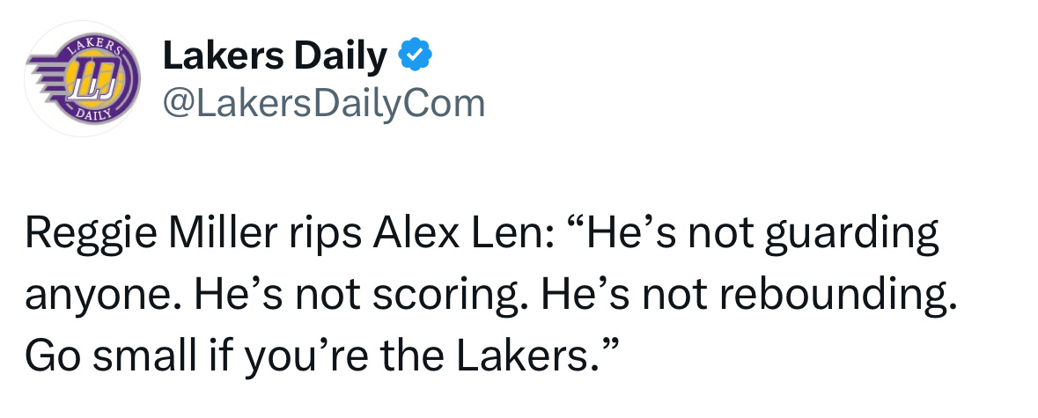This screenshot has width=1038, height=418.
Task: Click the LJ letters inside the logo
Action: (95, 79)
